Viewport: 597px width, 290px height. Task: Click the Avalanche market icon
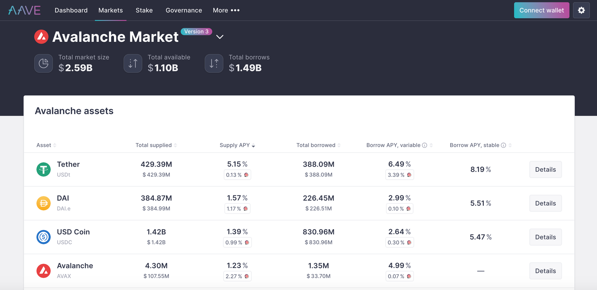point(41,36)
